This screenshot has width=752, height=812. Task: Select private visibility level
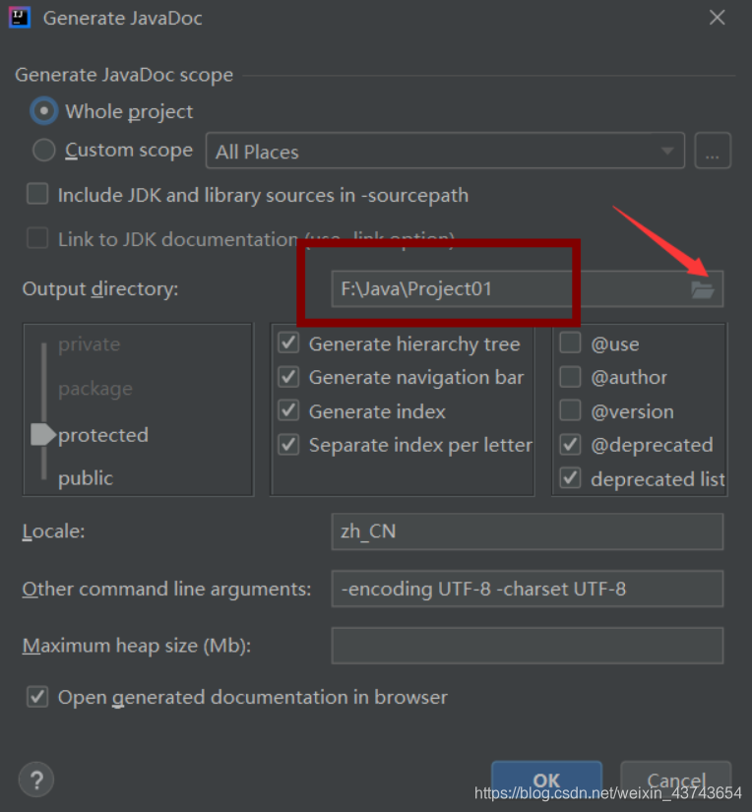click(x=90, y=344)
